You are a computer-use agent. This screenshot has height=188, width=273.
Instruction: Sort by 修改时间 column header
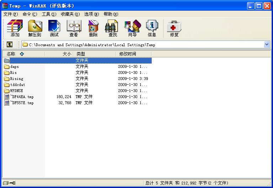[134, 54]
